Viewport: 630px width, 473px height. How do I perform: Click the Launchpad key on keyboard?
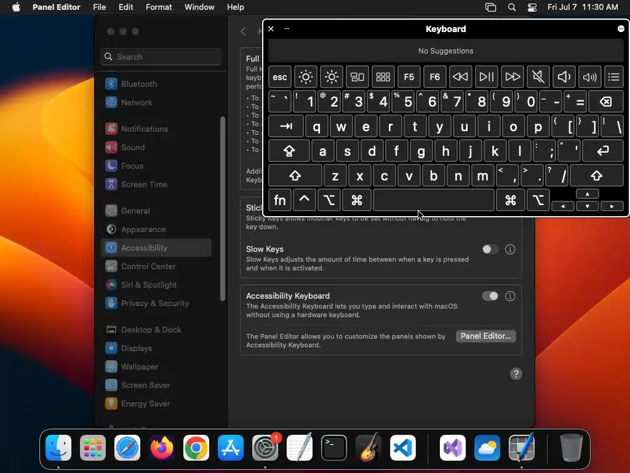coord(383,77)
